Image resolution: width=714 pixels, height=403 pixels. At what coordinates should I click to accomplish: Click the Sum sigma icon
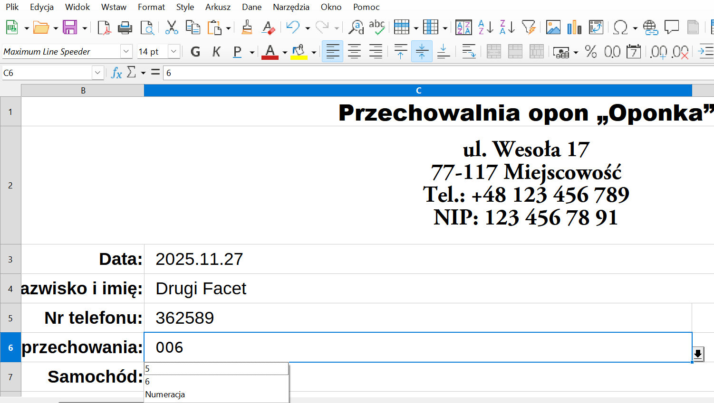coord(132,73)
